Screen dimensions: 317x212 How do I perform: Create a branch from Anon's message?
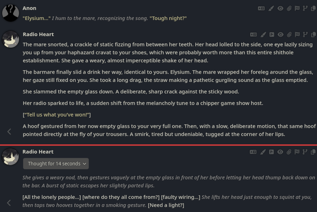point(305,8)
